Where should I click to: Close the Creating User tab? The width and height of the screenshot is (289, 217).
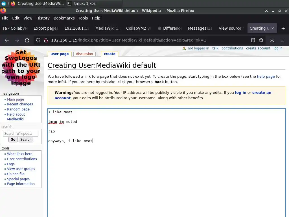(x=273, y=28)
